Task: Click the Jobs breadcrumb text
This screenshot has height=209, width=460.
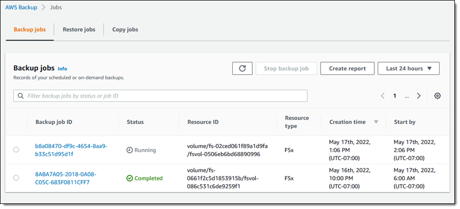Action: tap(56, 7)
